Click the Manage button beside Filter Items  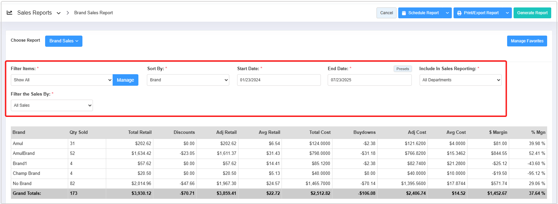coord(126,80)
